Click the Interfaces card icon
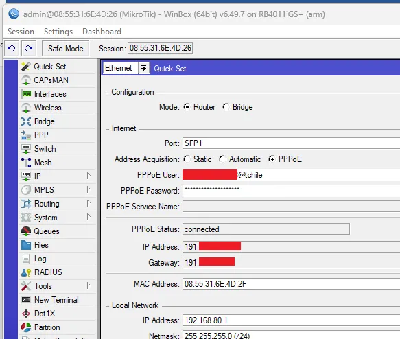This screenshot has height=339, width=400. pyautogui.click(x=26, y=94)
